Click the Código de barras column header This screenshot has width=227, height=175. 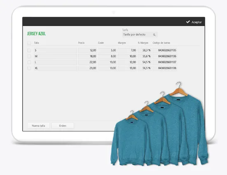[x=161, y=43]
